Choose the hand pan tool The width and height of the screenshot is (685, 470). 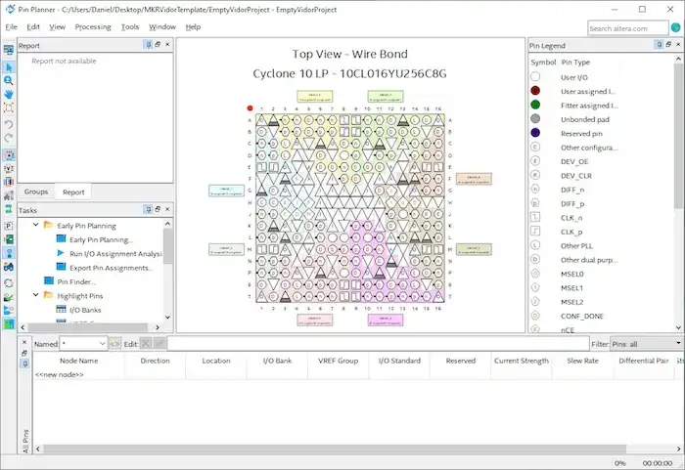click(9, 94)
